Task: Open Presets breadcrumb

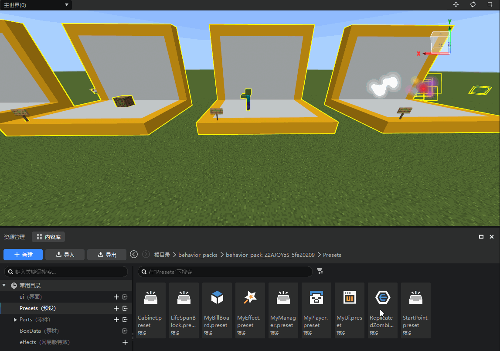Action: point(332,255)
